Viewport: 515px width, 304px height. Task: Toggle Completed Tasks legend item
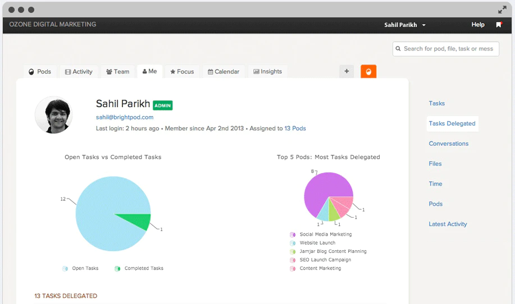(x=139, y=268)
